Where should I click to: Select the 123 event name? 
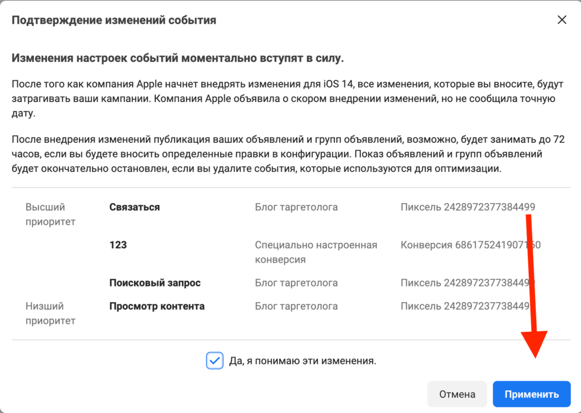point(118,245)
